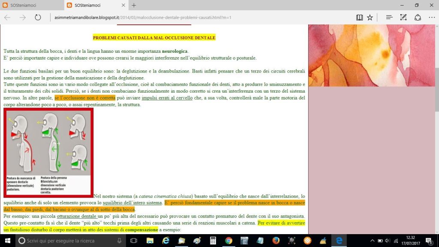Add page to favorites with star icon
Viewport: 439px width, 247px height.
(370, 18)
